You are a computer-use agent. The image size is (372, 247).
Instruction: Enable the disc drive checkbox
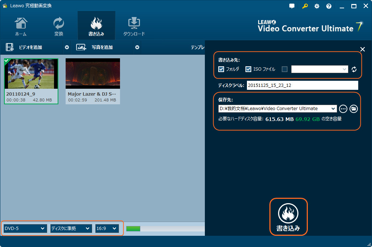pos(285,69)
